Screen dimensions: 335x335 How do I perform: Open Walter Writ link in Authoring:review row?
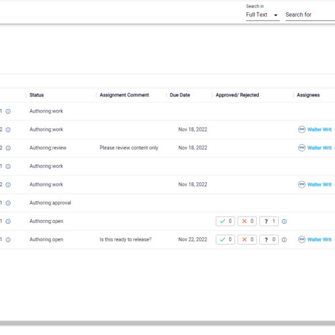(x=320, y=148)
